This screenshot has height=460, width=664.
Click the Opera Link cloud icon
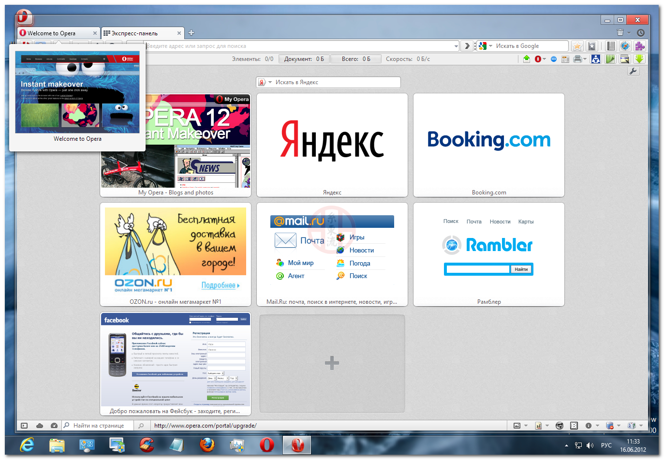pyautogui.click(x=39, y=426)
